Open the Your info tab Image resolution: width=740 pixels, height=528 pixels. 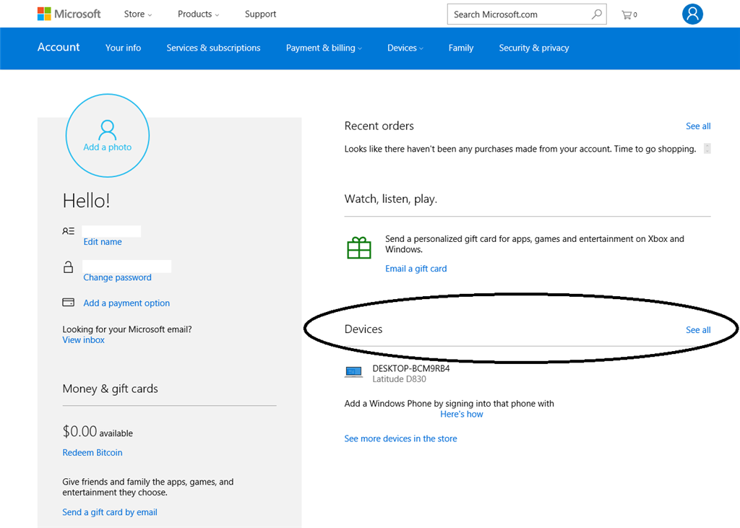click(x=123, y=48)
